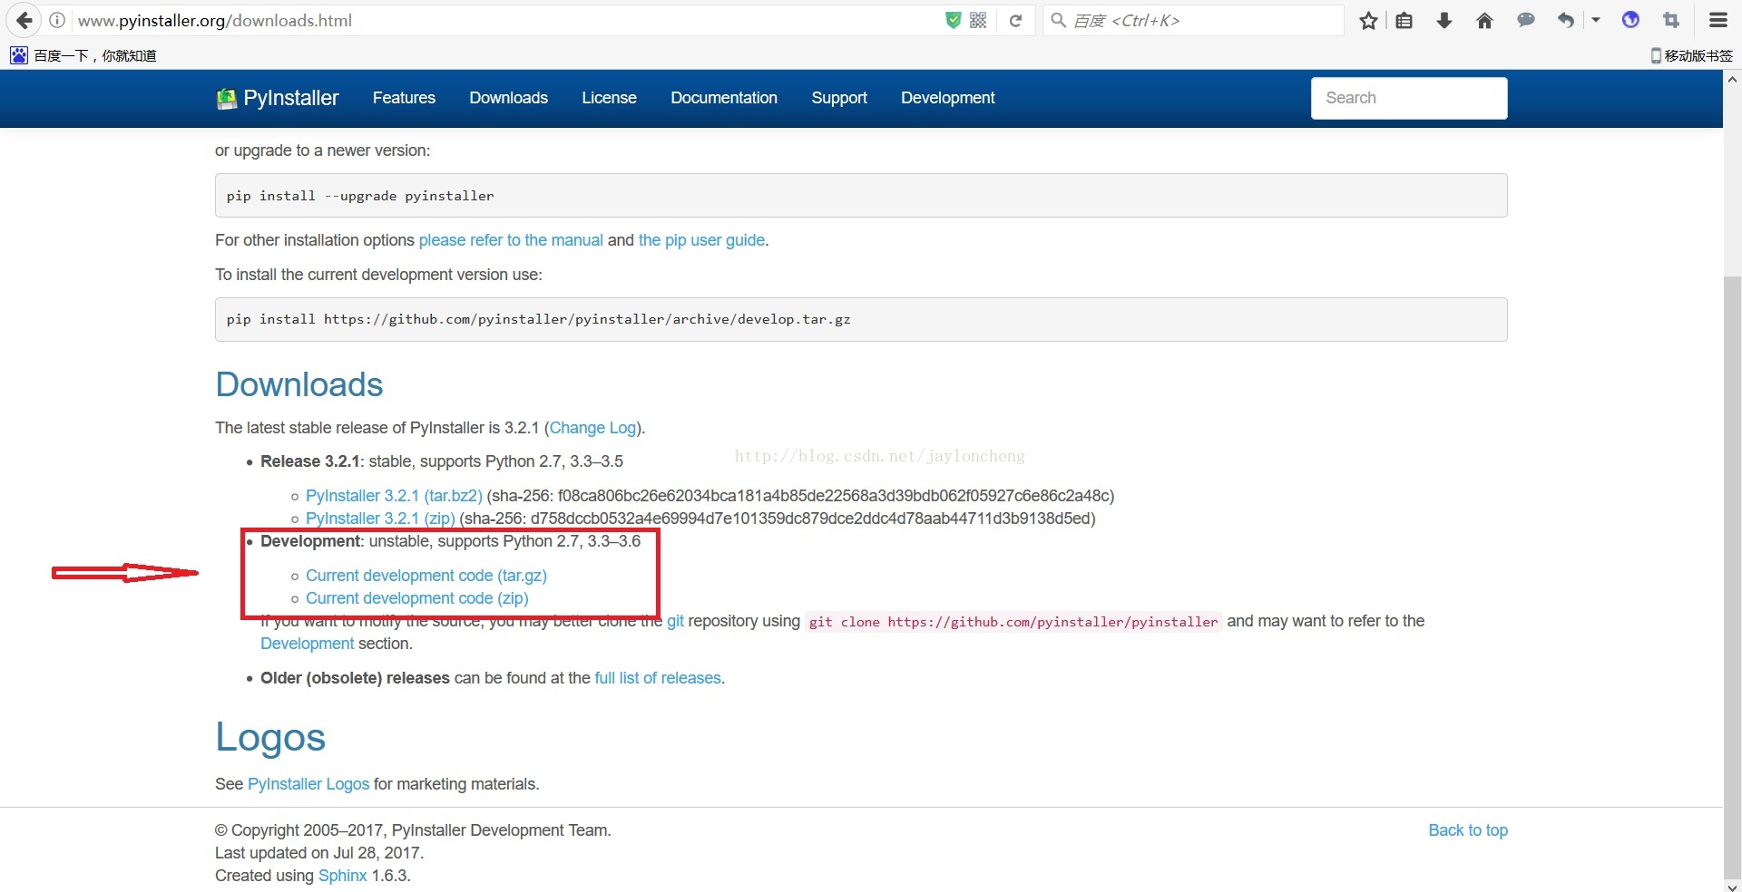Click the Sphinx link in footer

(x=343, y=876)
